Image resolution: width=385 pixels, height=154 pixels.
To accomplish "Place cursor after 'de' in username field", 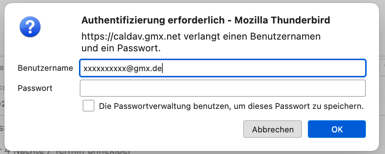I will (x=162, y=69).
